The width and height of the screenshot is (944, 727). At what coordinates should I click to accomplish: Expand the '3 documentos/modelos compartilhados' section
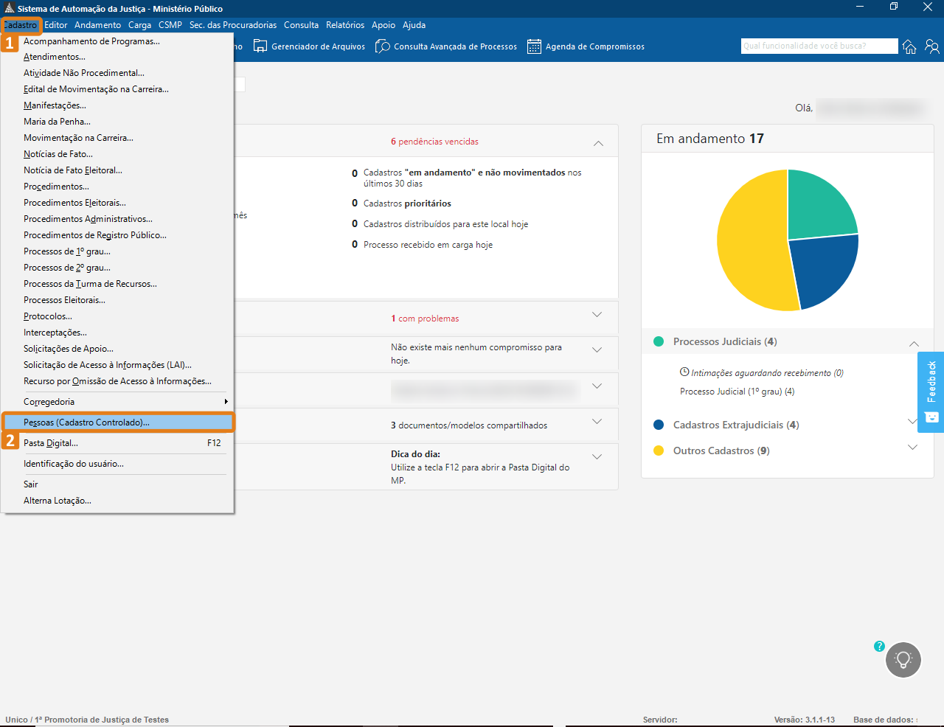pyautogui.click(x=597, y=422)
